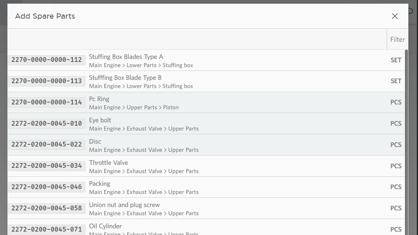This screenshot has width=418, height=235.
Task: Open the Filter options
Action: (x=397, y=39)
